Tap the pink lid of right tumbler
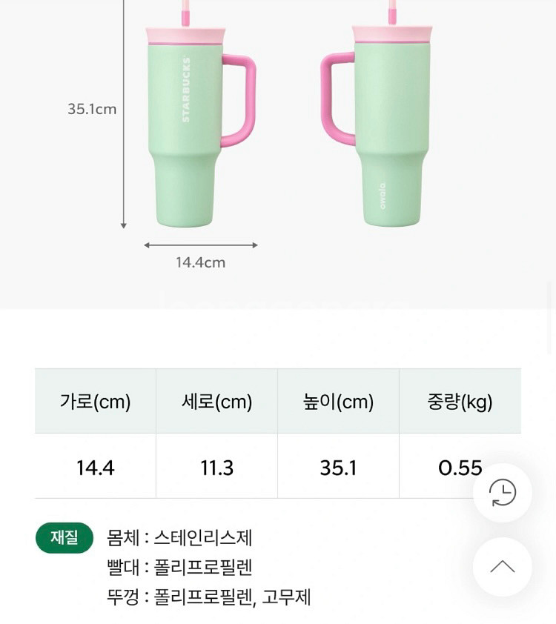 point(392,34)
